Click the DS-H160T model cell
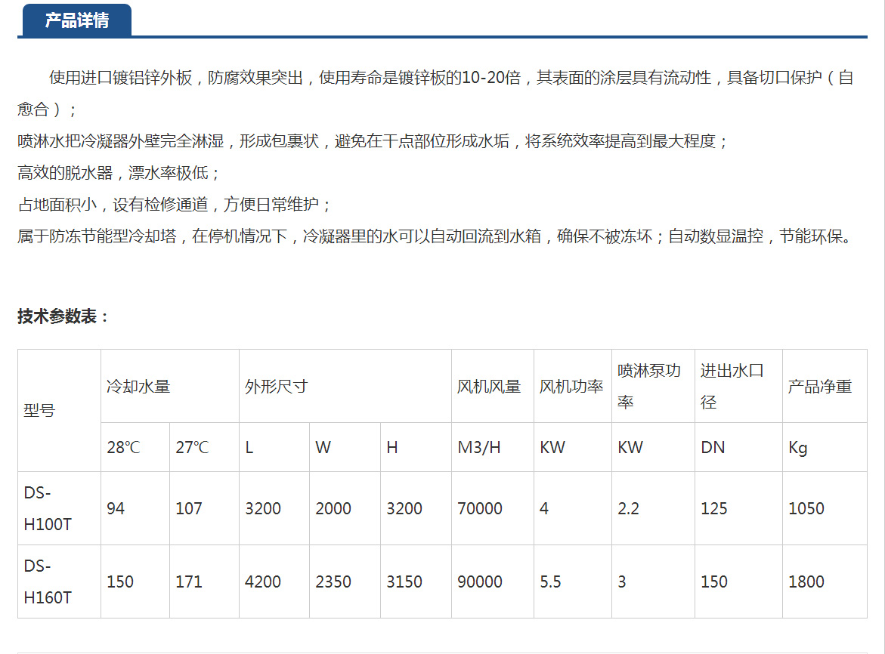The height and width of the screenshot is (654, 885). coord(48,582)
